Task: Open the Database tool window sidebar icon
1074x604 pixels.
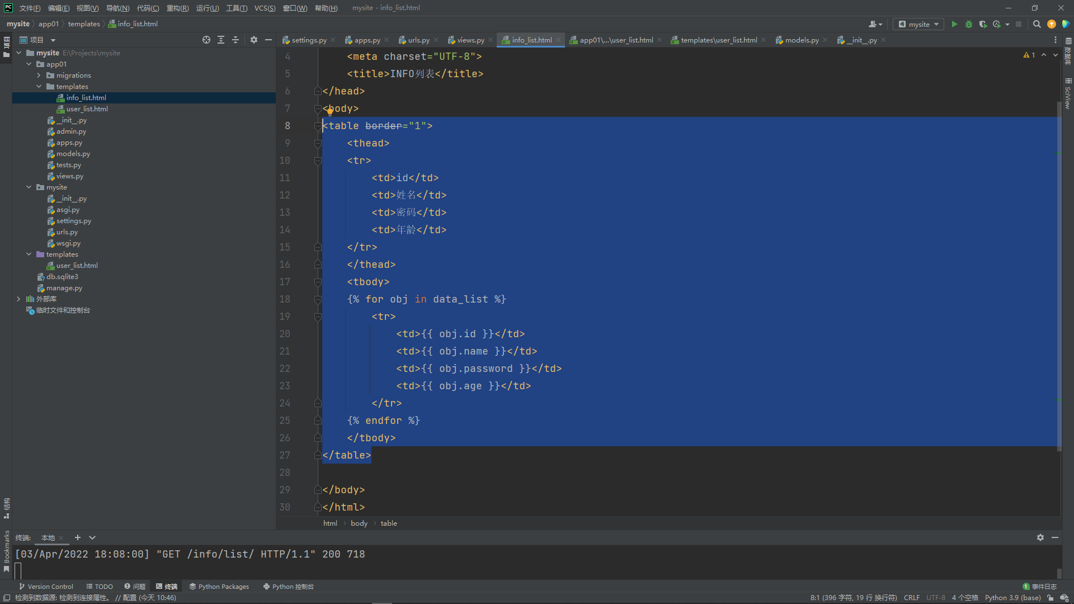Action: 1068,50
